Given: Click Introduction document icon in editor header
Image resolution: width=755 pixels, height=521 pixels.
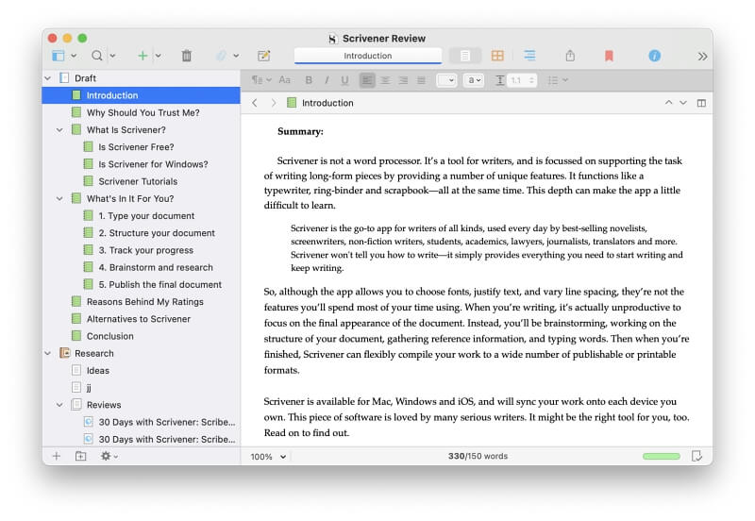Looking at the screenshot, I should (x=292, y=103).
